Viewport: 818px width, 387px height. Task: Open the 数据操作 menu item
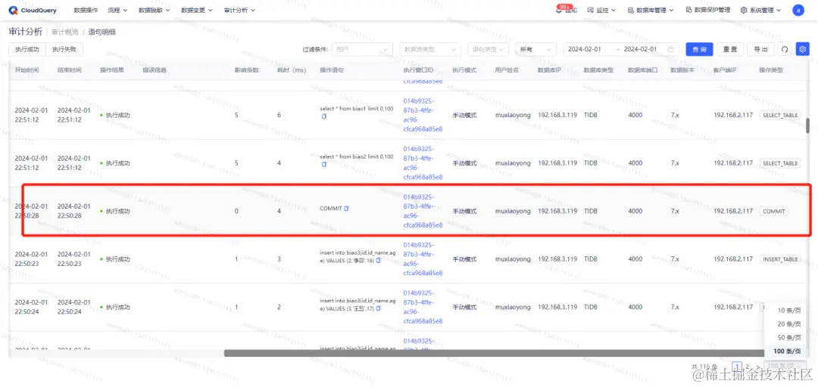coord(85,10)
